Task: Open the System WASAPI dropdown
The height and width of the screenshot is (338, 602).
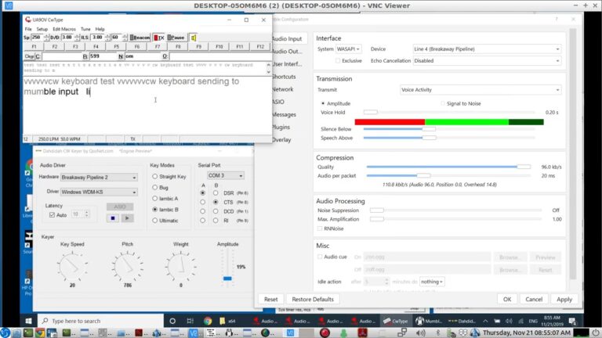Action: point(349,49)
